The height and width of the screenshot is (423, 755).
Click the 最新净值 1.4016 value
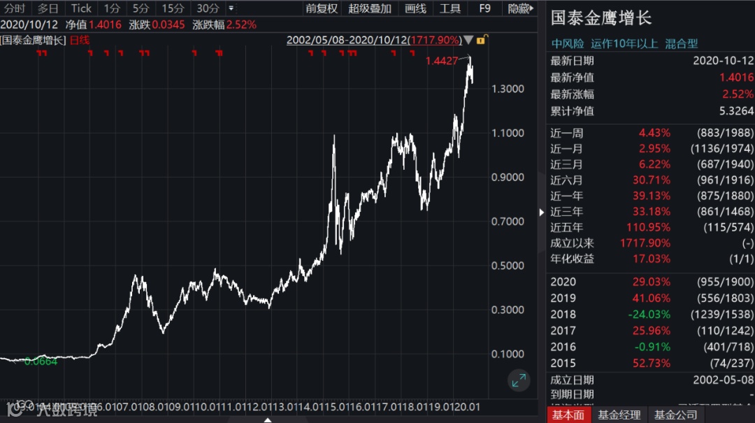click(x=736, y=78)
